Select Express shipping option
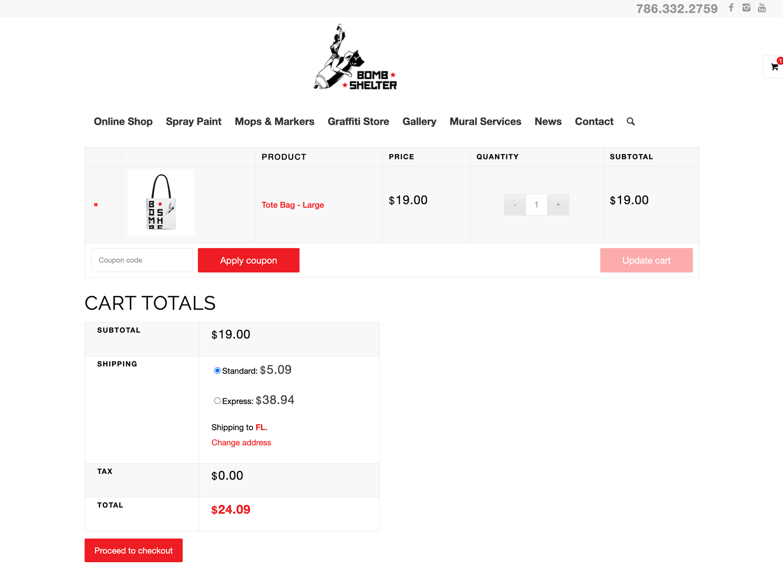The image size is (783, 582). pyautogui.click(x=217, y=401)
